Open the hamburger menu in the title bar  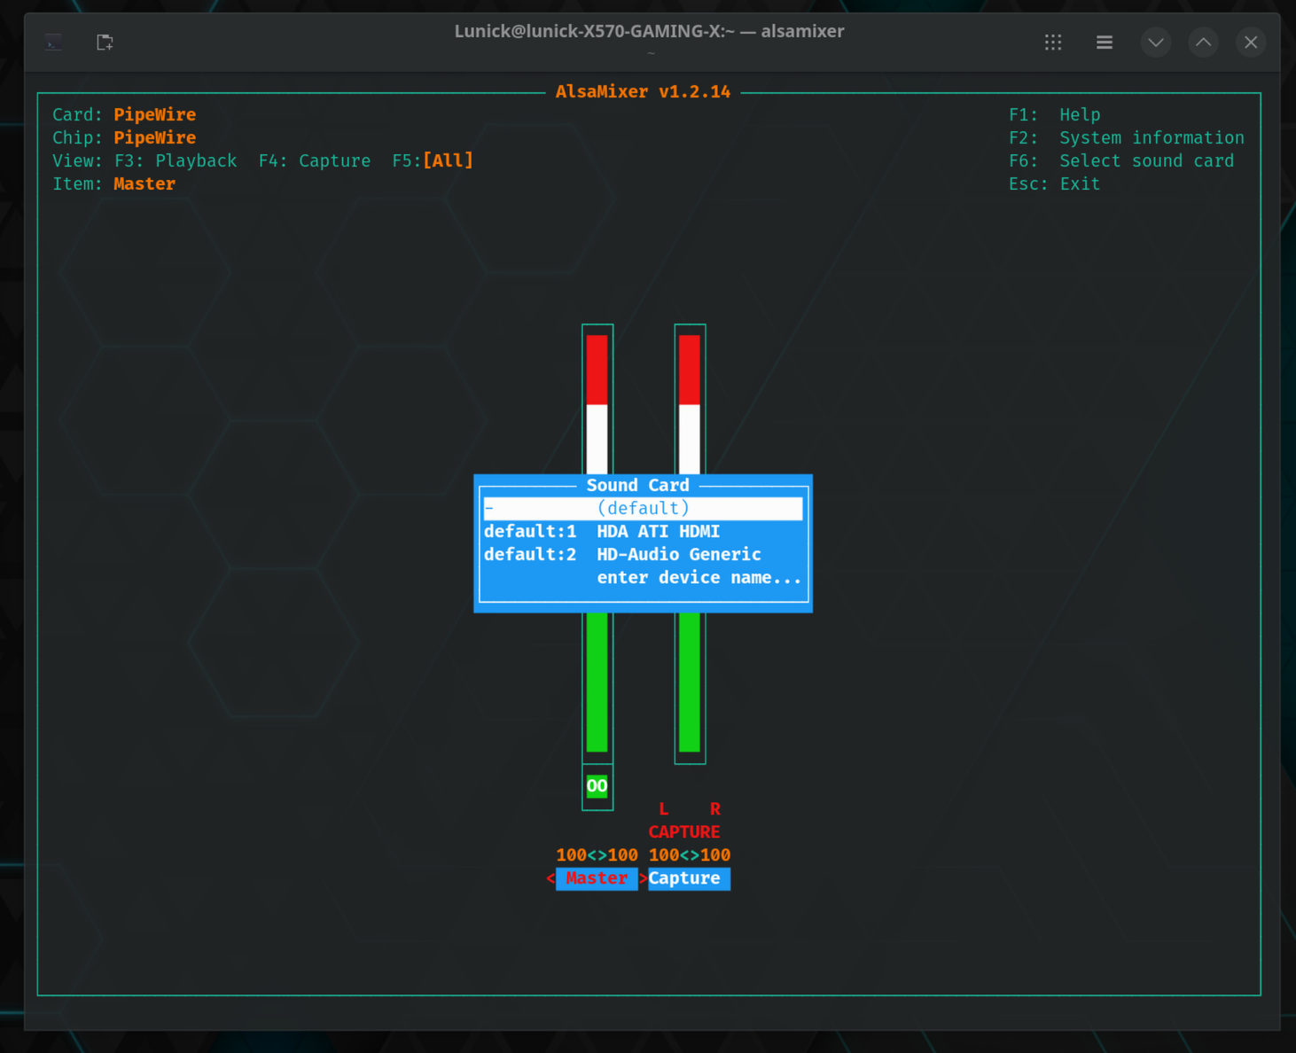click(x=1104, y=43)
